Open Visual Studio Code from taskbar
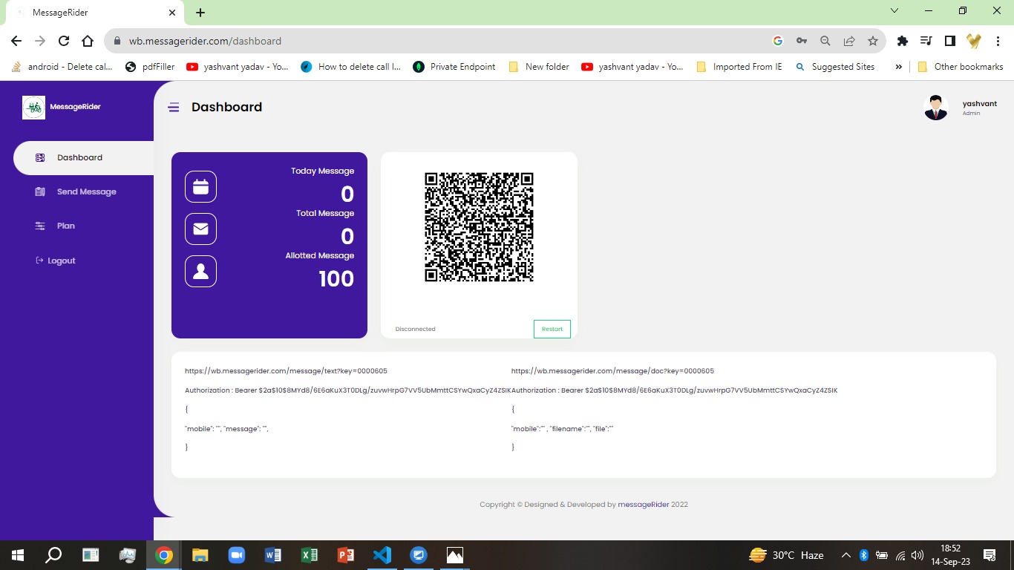 (382, 555)
